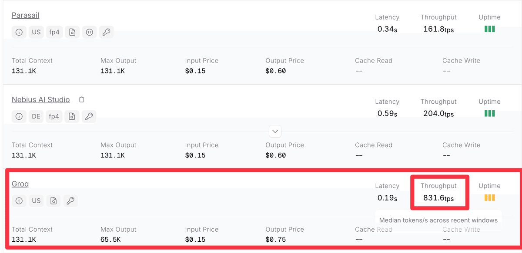Click Groq's key icon

coord(70,200)
